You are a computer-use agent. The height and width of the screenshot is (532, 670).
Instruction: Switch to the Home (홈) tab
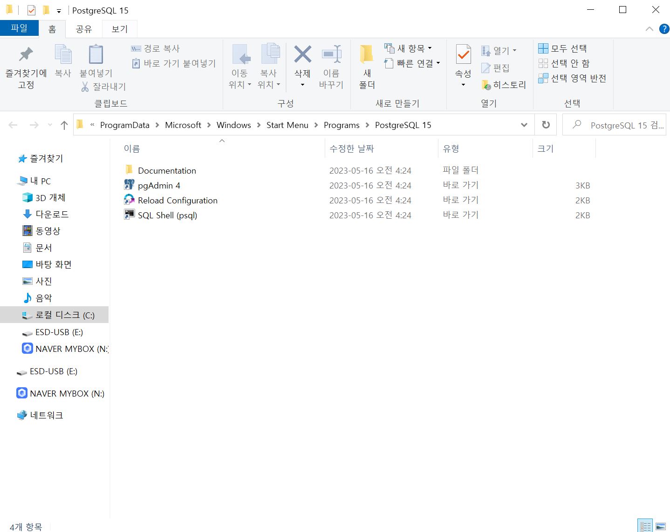pyautogui.click(x=52, y=29)
